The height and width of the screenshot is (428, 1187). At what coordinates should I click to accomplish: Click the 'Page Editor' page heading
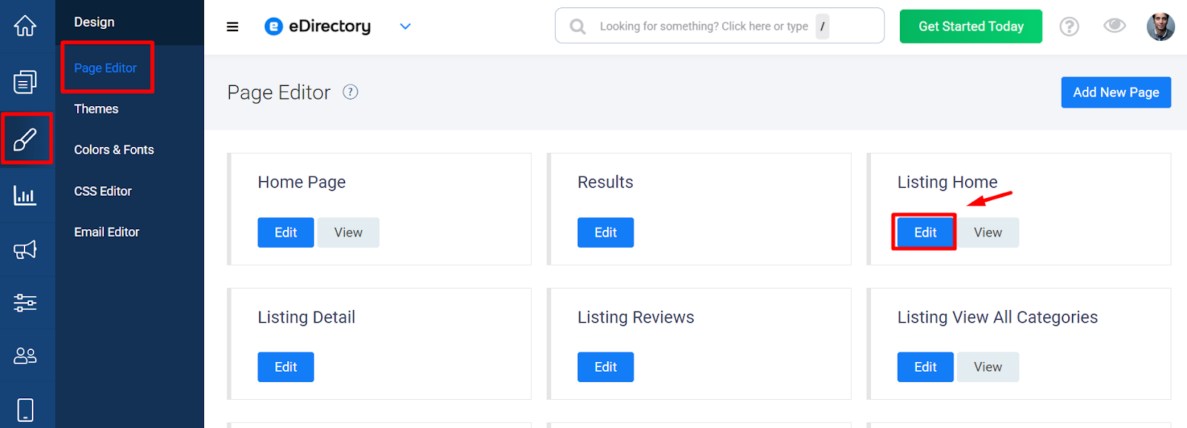[279, 93]
